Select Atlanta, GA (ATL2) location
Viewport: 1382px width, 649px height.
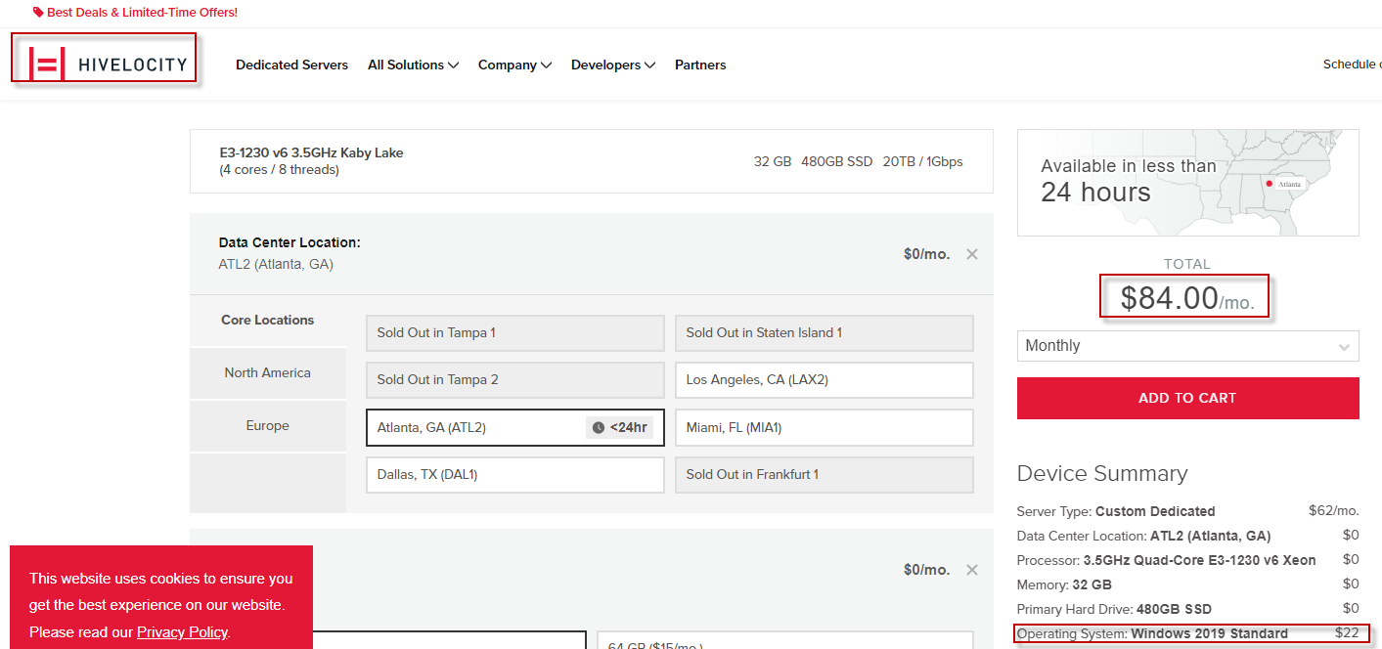click(515, 427)
